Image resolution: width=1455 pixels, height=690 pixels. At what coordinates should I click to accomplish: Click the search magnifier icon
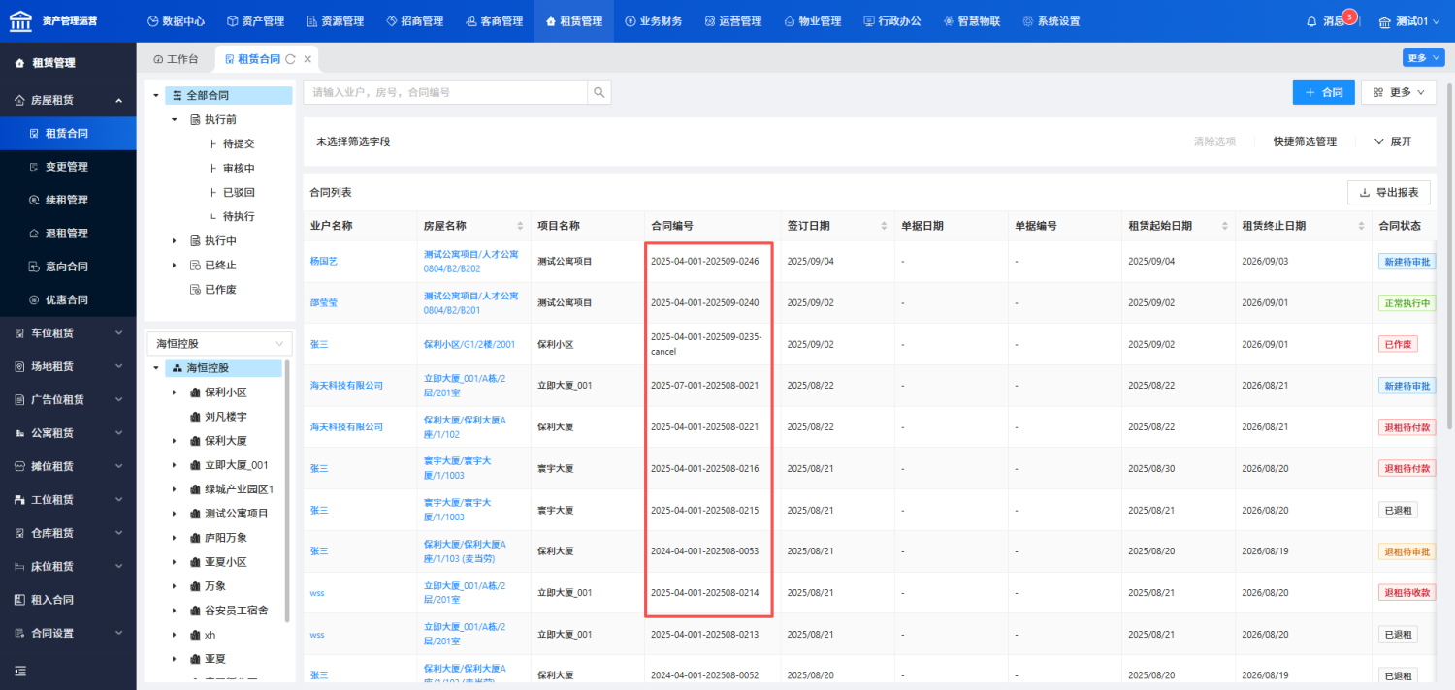[x=599, y=93]
